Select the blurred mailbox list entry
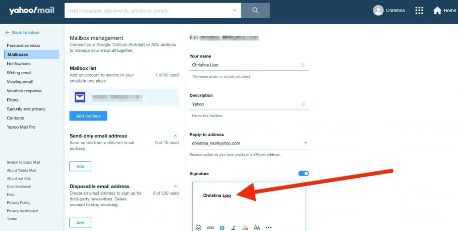 [x=124, y=97]
